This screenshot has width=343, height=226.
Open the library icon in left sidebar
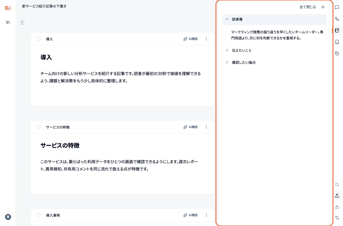point(8,22)
